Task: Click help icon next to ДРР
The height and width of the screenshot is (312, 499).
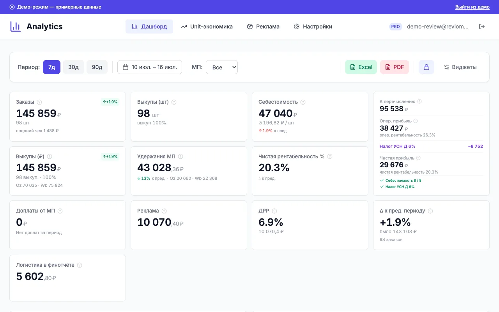Action: pos(274,211)
